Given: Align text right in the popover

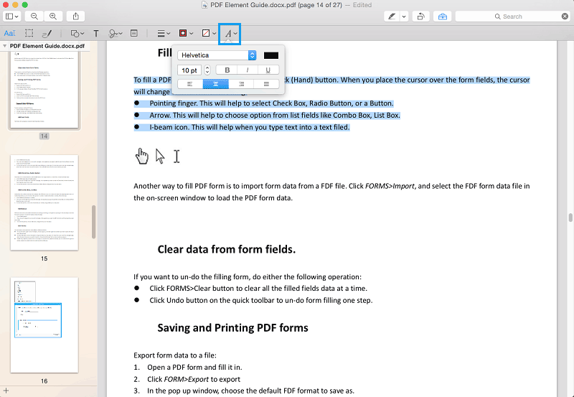Looking at the screenshot, I should 241,84.
